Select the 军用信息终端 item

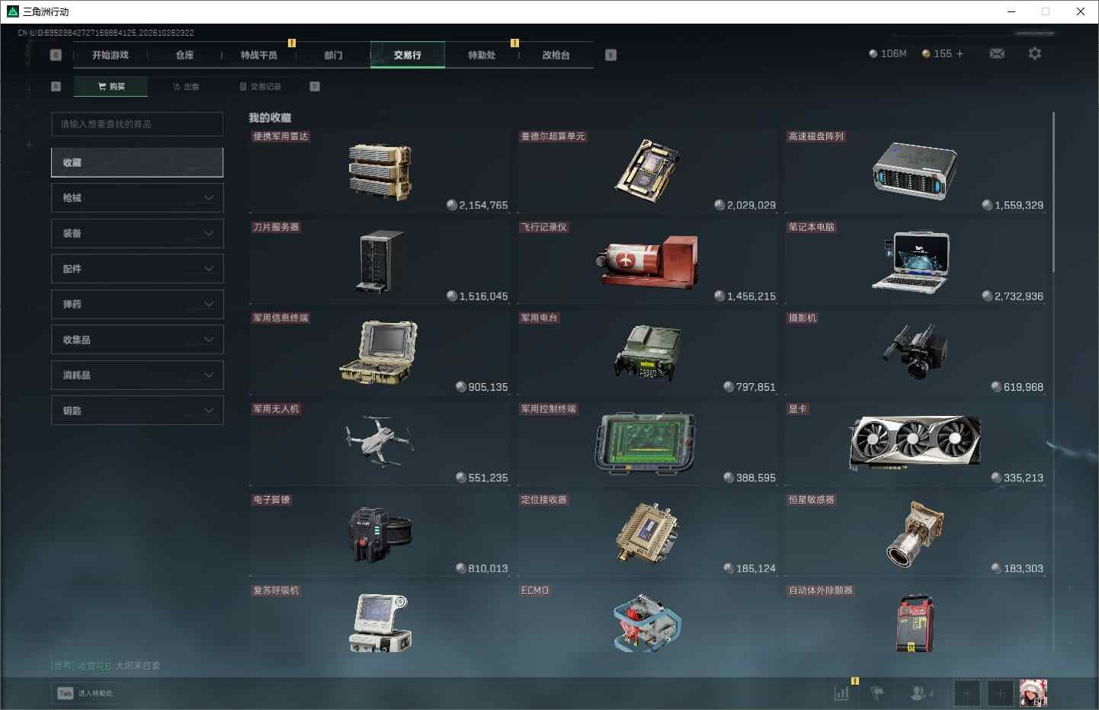coord(379,353)
